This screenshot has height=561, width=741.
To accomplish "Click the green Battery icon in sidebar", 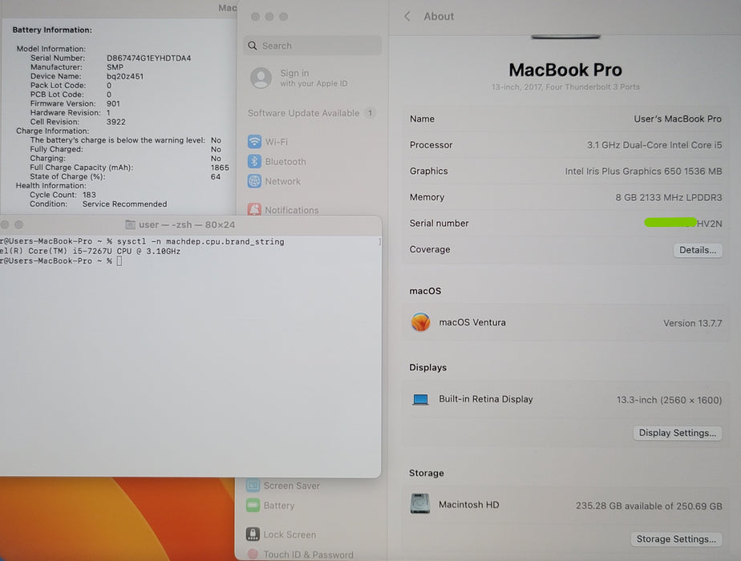I will (253, 505).
